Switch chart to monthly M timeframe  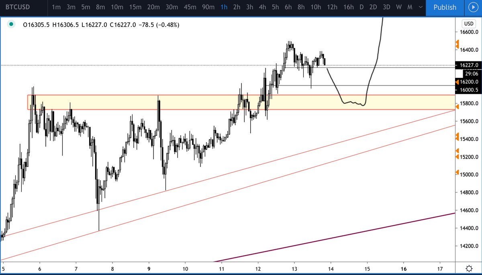[x=410, y=7]
